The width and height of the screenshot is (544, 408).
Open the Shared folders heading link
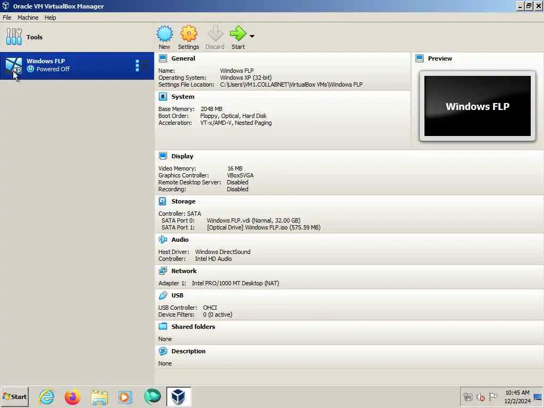coord(193,327)
